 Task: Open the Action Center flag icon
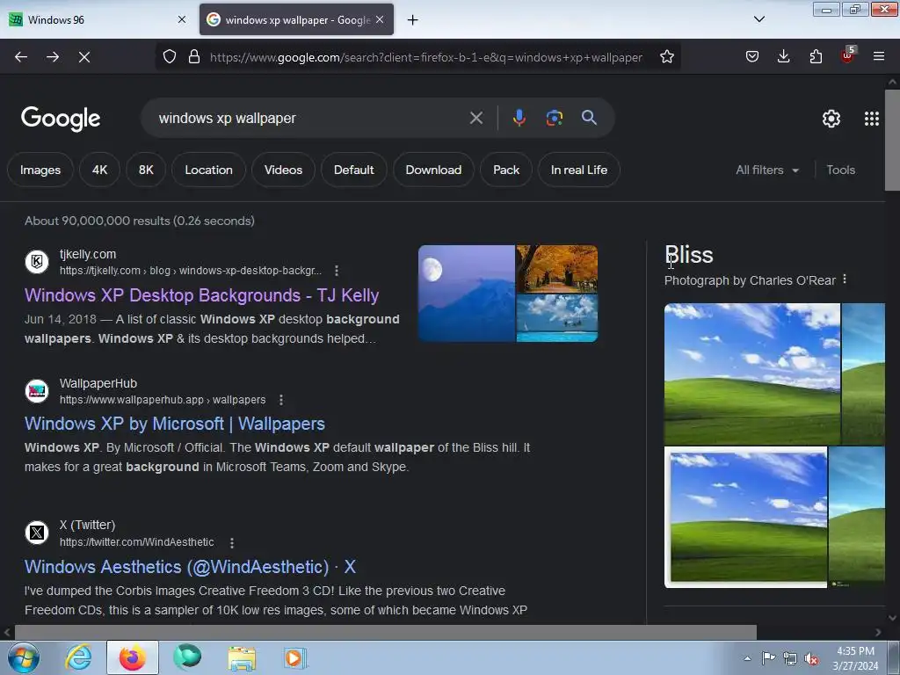[768, 658]
